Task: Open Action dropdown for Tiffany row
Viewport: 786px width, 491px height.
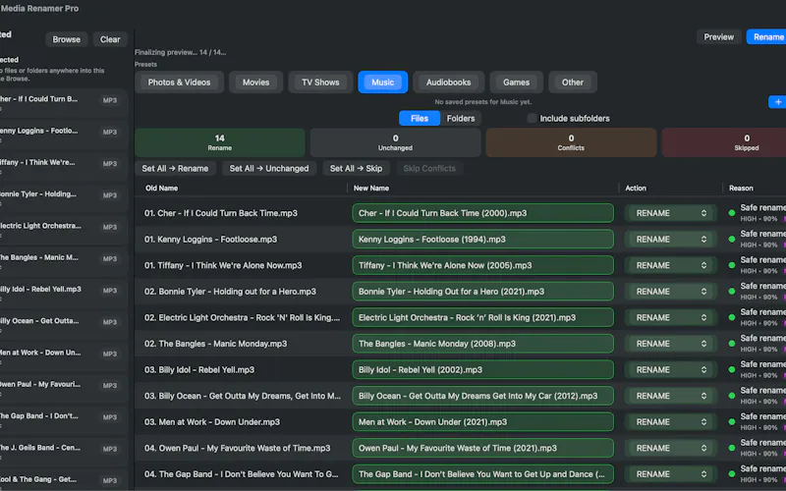Action: pyautogui.click(x=670, y=265)
